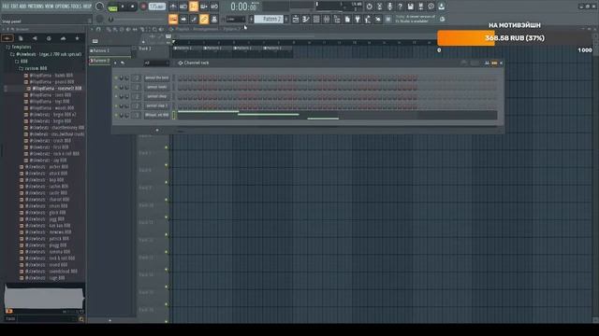599x336 pixels.
Task: Toggle the highlighted multilink to controllers icon
Action: point(204,19)
